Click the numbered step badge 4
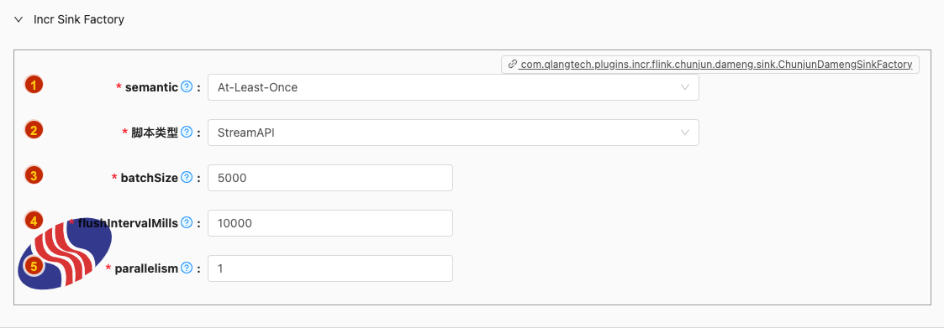The width and height of the screenshot is (944, 328). [34, 221]
